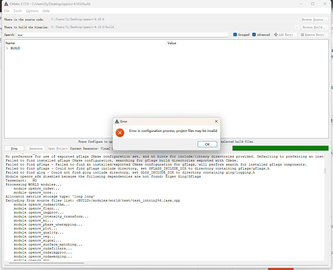Screen dimensions: 333x270
Task: Click 'module opencv_quality...' log line
Action: tap(39, 232)
